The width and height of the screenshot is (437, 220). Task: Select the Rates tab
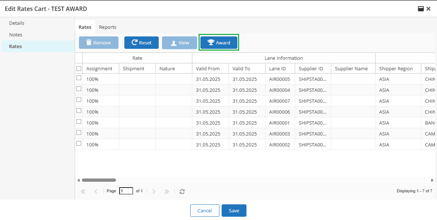point(85,27)
